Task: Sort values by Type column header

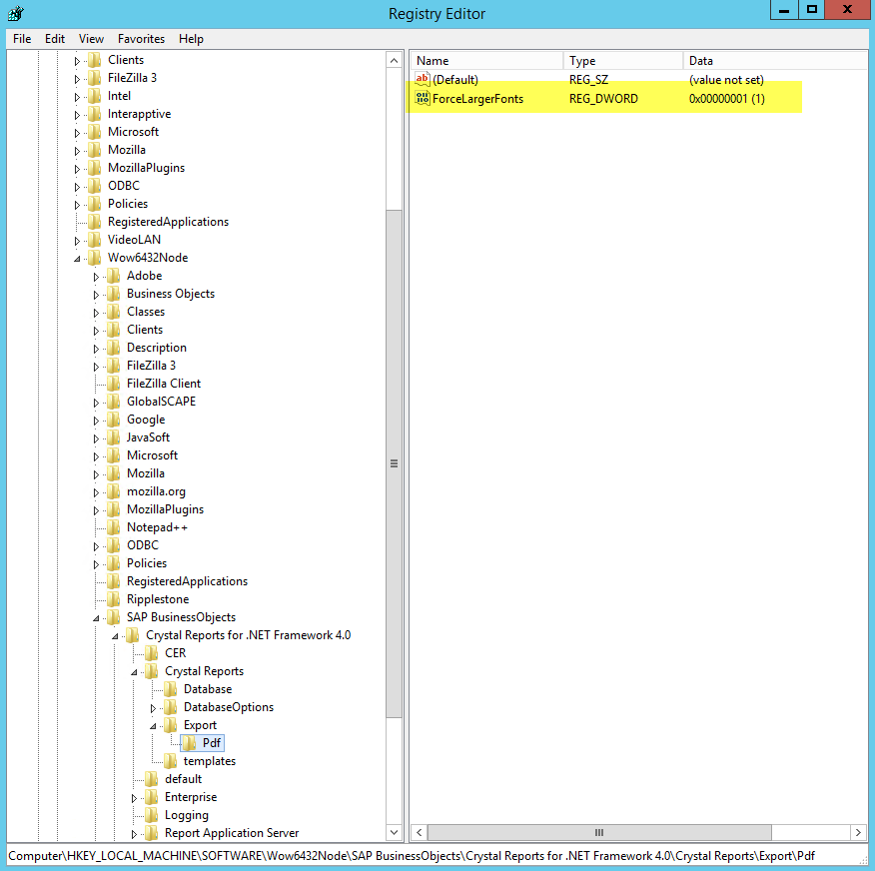Action: coord(622,60)
